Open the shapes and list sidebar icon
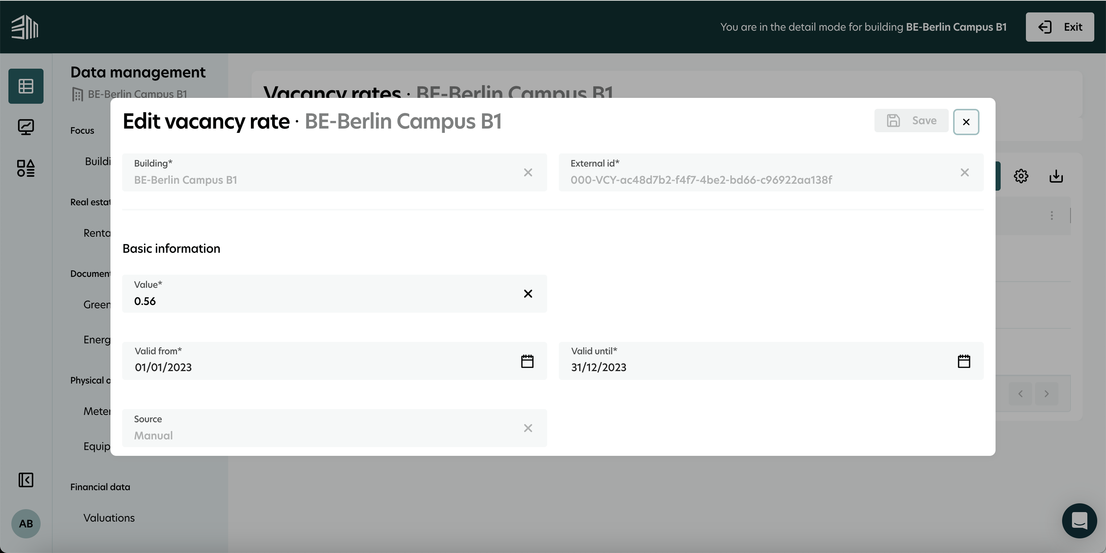The height and width of the screenshot is (553, 1106). tap(26, 168)
